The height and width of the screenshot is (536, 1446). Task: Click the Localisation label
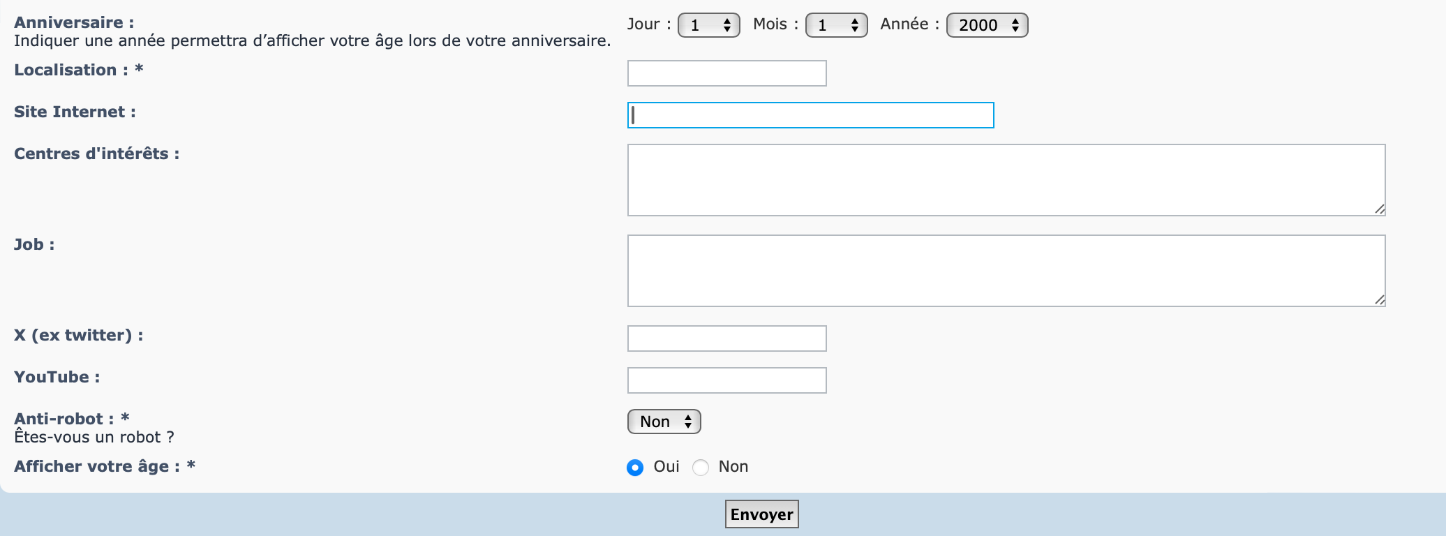[70, 70]
